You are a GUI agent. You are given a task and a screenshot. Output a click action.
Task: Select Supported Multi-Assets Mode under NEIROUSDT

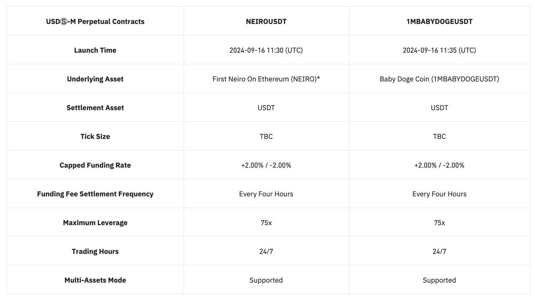click(266, 280)
